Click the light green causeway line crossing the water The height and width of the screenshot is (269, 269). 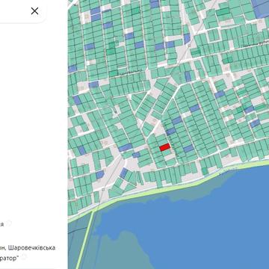click(x=84, y=241)
